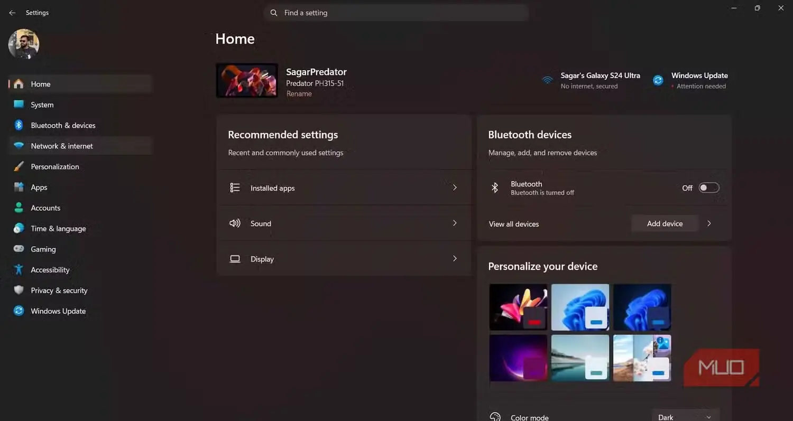Click the System monitor icon
The image size is (793, 421).
coord(19,105)
